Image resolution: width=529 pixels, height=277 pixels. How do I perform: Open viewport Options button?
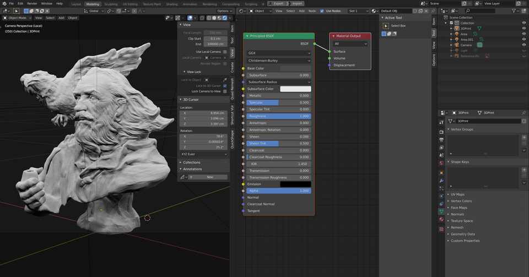pos(224,11)
